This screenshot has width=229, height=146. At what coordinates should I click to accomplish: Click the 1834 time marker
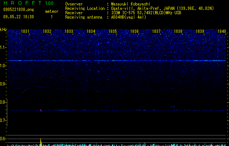pyautogui.click(x=91, y=31)
